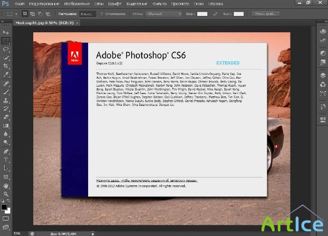Select the Rectangle shape tool

(x=6, y=177)
